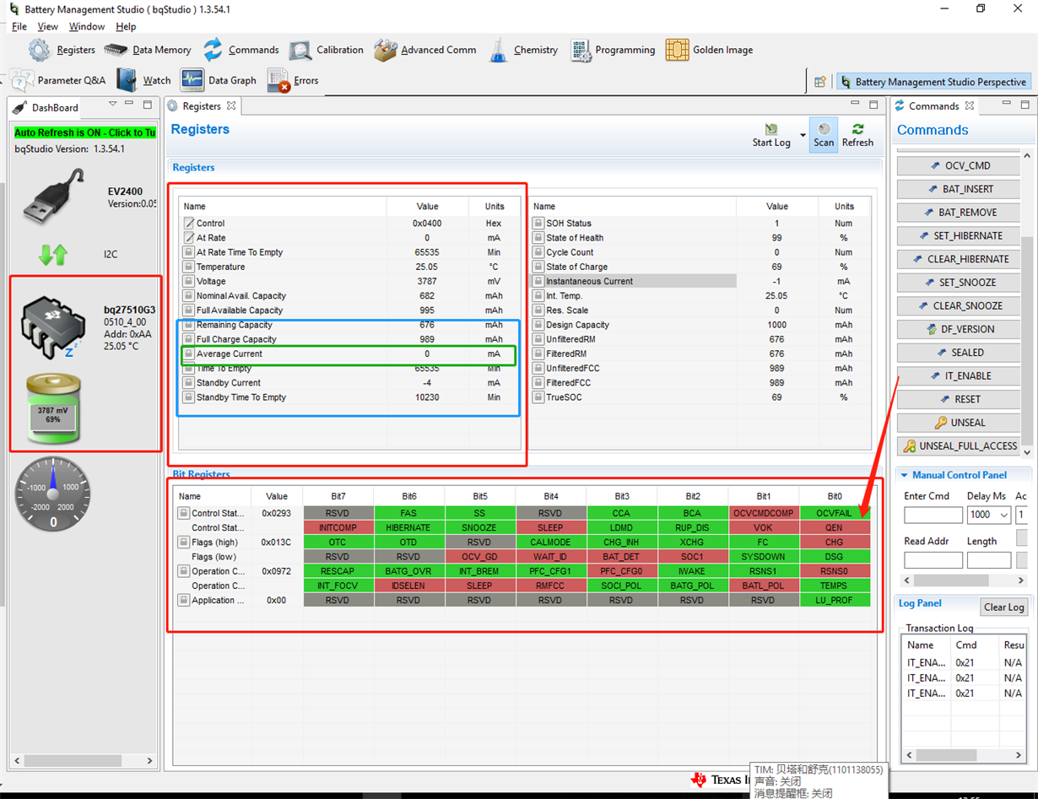The height and width of the screenshot is (799, 1038).
Task: Open the Chemistry tool
Action: point(523,50)
